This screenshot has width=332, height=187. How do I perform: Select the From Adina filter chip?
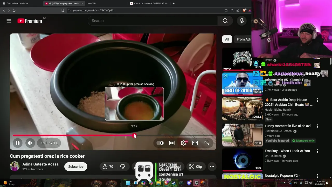click(x=244, y=39)
